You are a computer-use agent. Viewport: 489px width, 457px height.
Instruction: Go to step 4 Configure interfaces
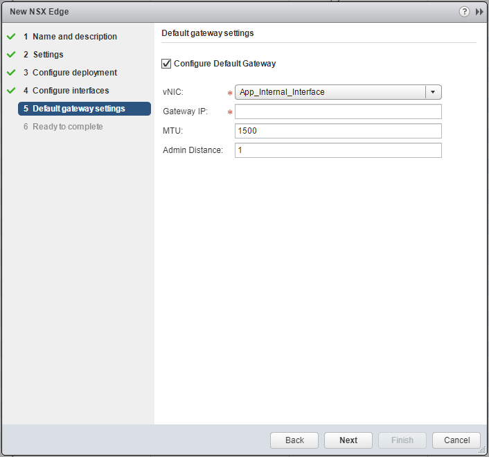click(70, 91)
